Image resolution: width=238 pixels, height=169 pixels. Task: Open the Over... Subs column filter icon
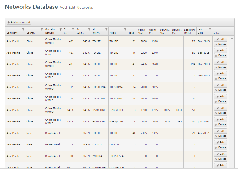click(x=89, y=29)
